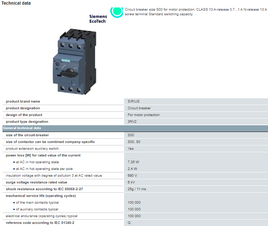Select the '25g / 11 ms' value

tap(137, 189)
